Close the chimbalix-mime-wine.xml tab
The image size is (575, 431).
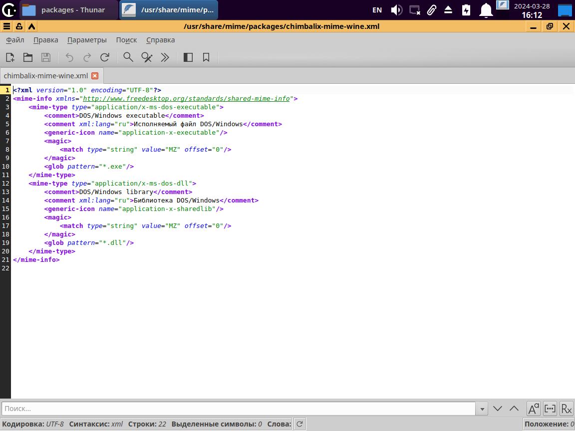pyautogui.click(x=95, y=76)
